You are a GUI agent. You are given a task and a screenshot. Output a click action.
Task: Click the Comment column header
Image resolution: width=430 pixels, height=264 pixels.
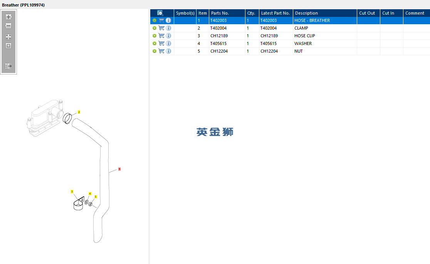[x=417, y=13]
